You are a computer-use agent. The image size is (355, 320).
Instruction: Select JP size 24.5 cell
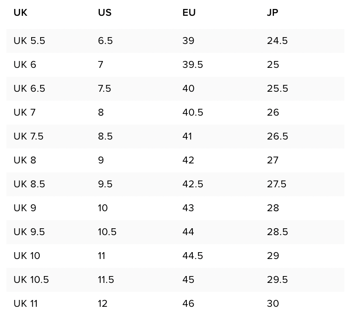pyautogui.click(x=277, y=41)
